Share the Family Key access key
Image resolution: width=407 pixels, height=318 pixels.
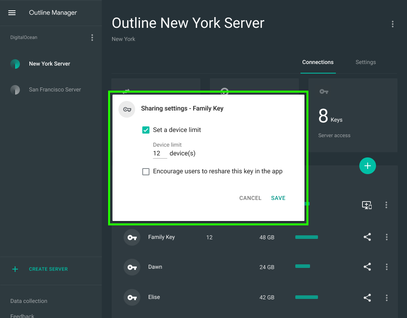pyautogui.click(x=367, y=237)
